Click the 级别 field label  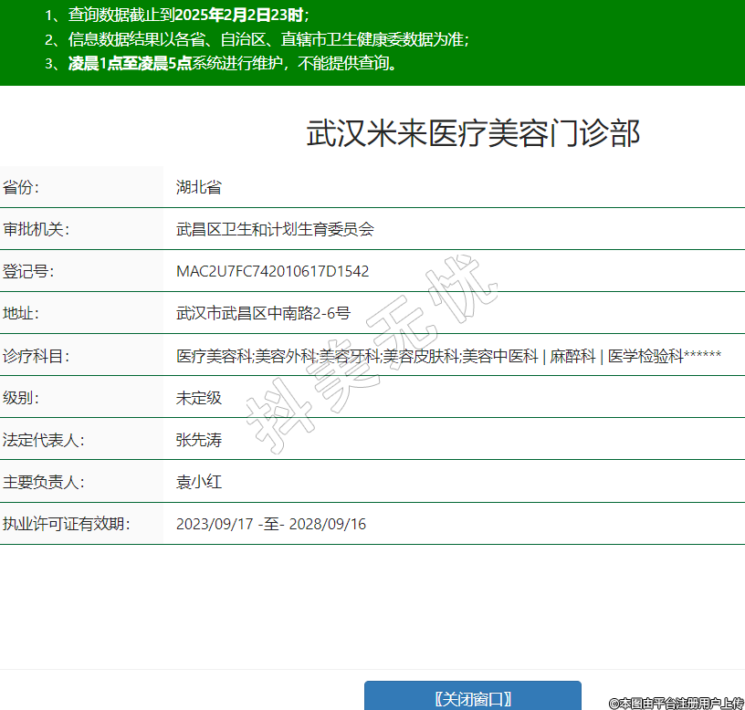pos(21,398)
